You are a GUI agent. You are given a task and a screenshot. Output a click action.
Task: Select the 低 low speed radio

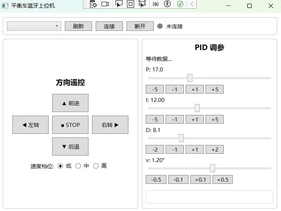click(61, 166)
